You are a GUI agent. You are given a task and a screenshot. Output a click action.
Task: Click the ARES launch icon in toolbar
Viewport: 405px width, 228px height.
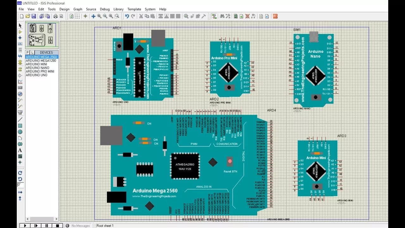tap(275, 16)
